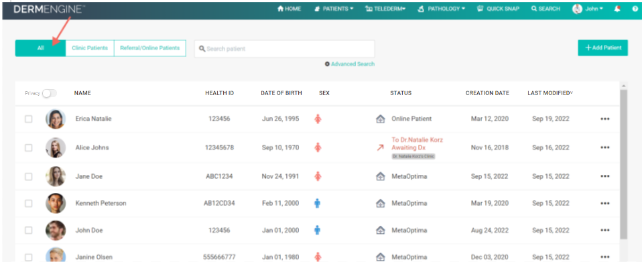Open patient Erica Natalie by name

click(93, 119)
